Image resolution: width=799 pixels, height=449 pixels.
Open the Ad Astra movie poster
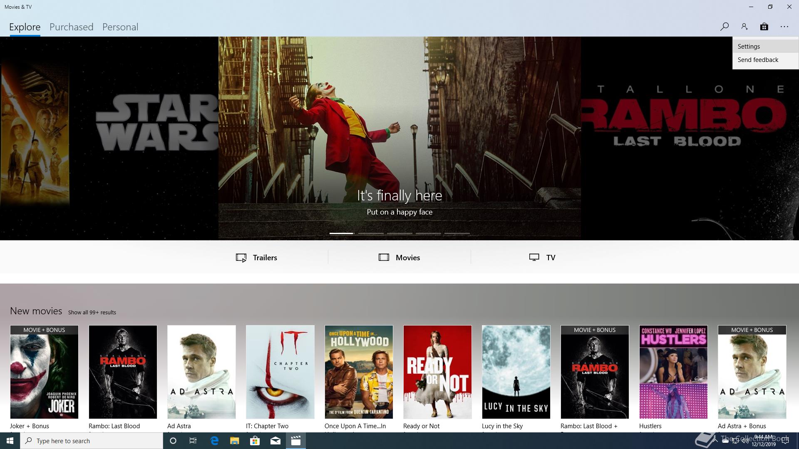pos(201,372)
